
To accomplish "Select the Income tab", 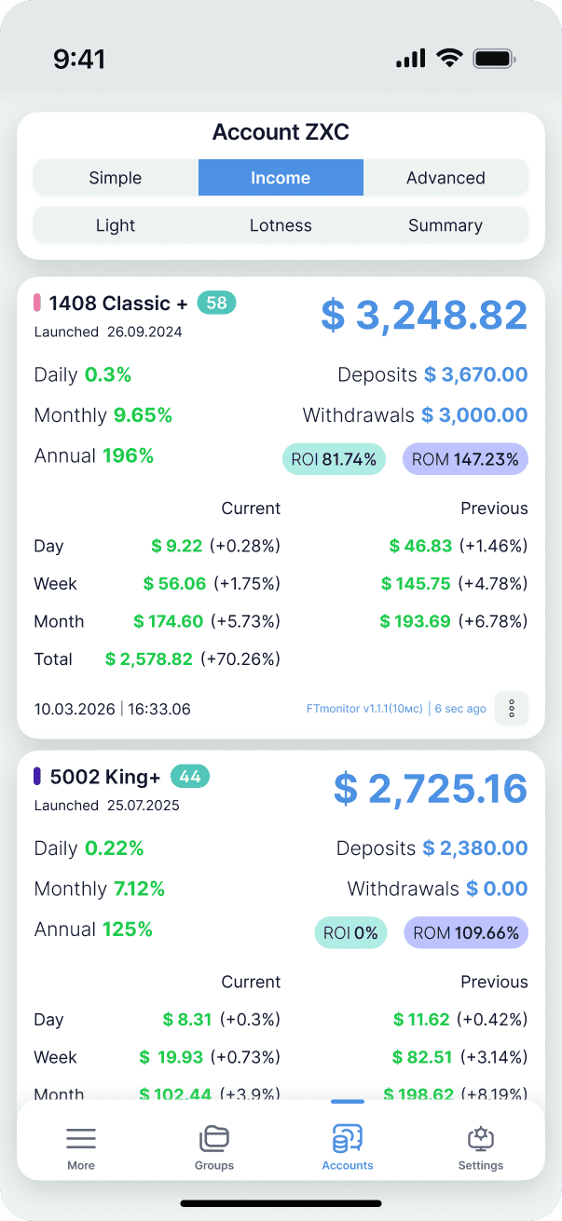I will tap(281, 178).
